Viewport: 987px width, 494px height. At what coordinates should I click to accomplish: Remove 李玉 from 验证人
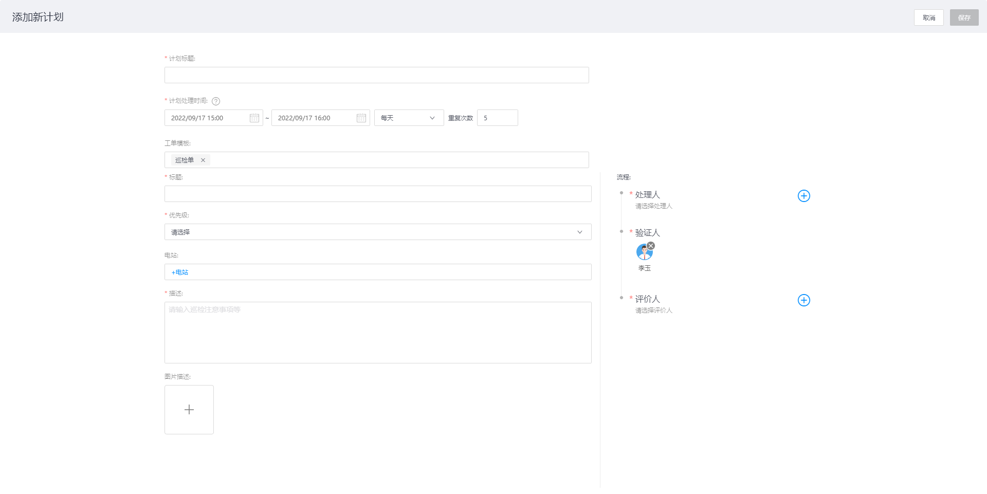(651, 246)
